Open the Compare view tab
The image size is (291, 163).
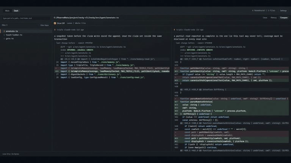283,18
